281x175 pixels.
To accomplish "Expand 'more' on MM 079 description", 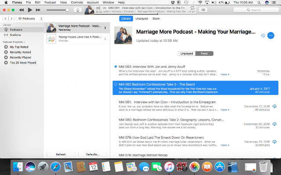I will coord(225,145).
